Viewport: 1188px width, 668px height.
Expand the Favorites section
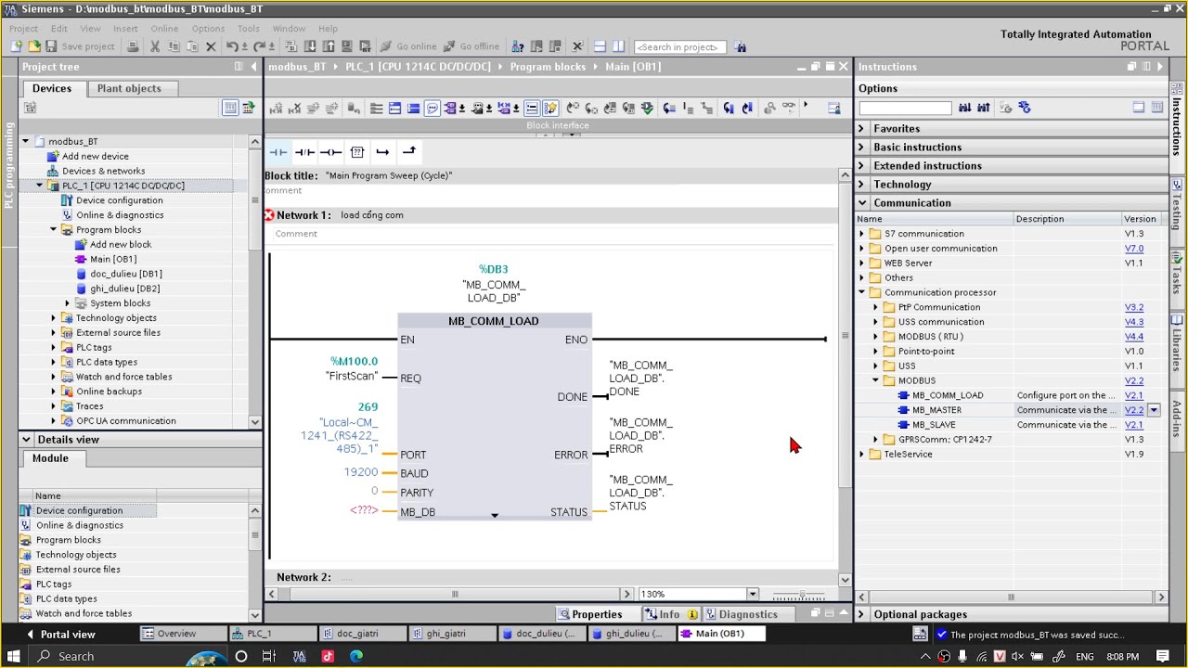coord(861,129)
